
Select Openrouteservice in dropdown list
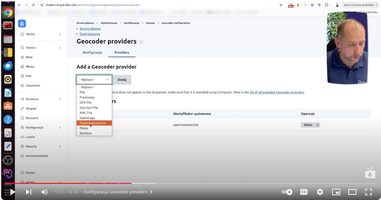[94, 123]
